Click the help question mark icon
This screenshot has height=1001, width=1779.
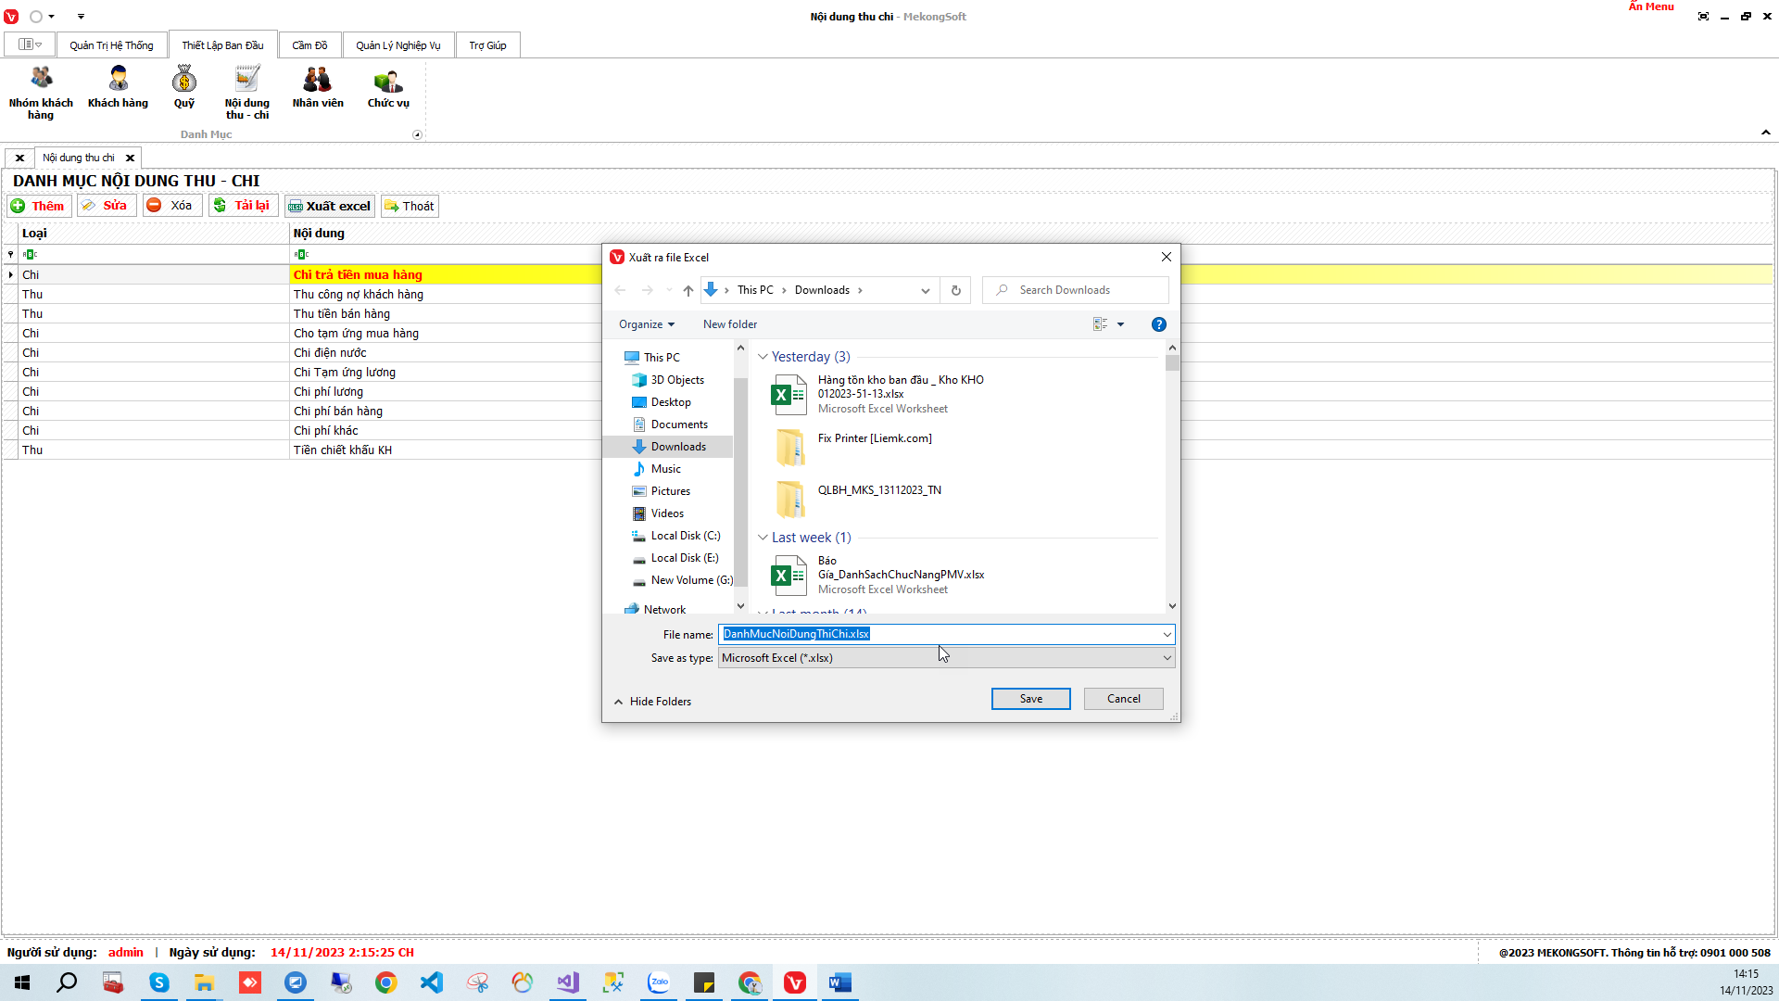pos(1158,324)
